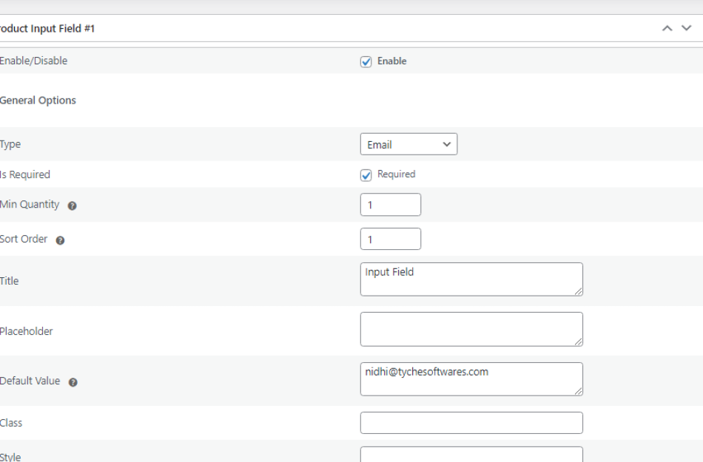Click the Title textarea resize handle
This screenshot has width=703, height=462.
click(x=579, y=293)
